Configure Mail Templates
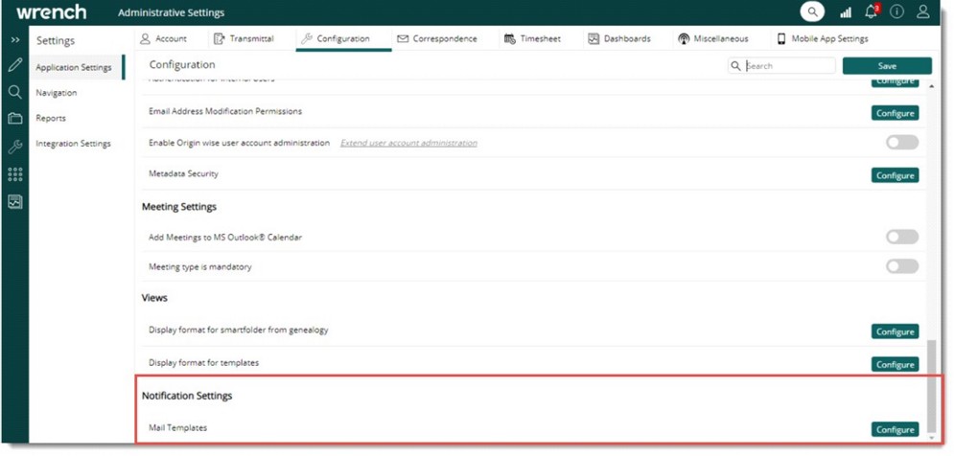 pyautogui.click(x=895, y=429)
